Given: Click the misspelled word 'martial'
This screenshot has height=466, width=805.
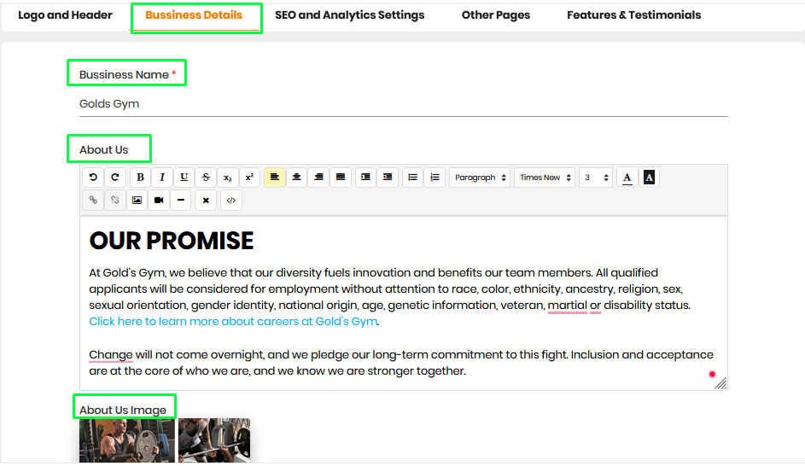Looking at the screenshot, I should tap(568, 306).
